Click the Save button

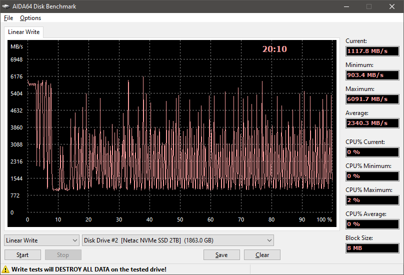[221, 255]
